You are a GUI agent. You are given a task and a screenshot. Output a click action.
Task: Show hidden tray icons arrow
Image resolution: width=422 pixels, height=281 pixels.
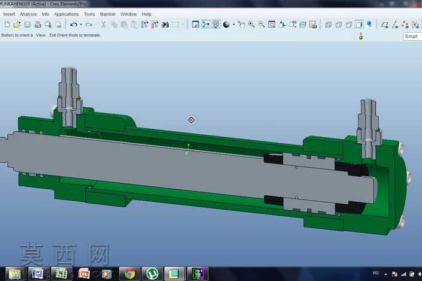385,274
